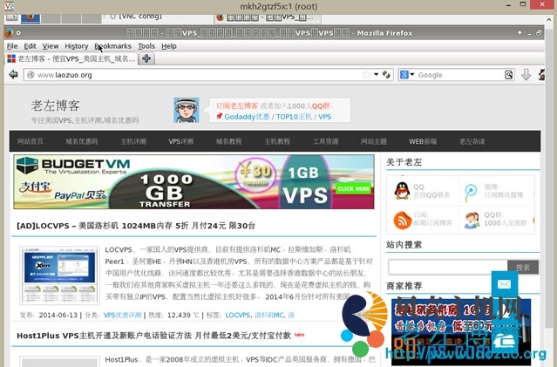557x367 pixels.
Task: Click the BudgetVM 1000GB banner ad
Action: coord(194,182)
